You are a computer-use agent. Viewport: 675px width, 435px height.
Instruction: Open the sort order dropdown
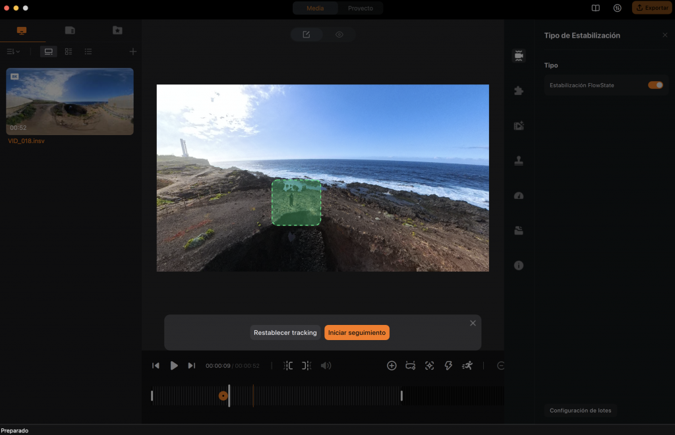point(13,51)
